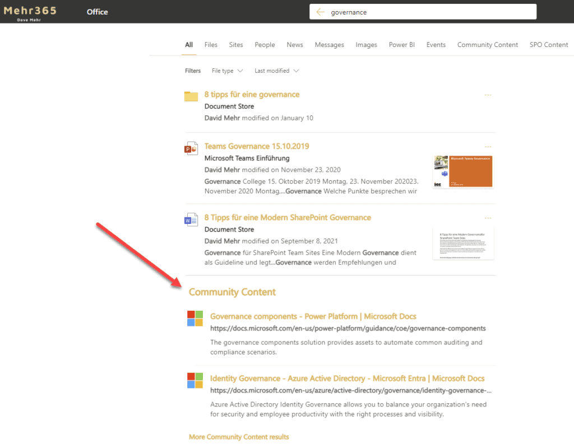The image size is (574, 444).
Task: Open '8 tipps für eine governance' result
Action: (252, 95)
